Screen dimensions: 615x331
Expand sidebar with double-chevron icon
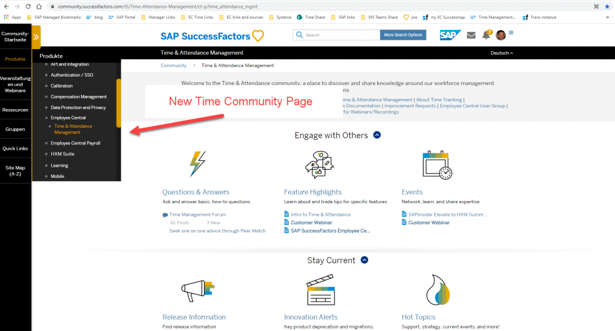(x=36, y=37)
